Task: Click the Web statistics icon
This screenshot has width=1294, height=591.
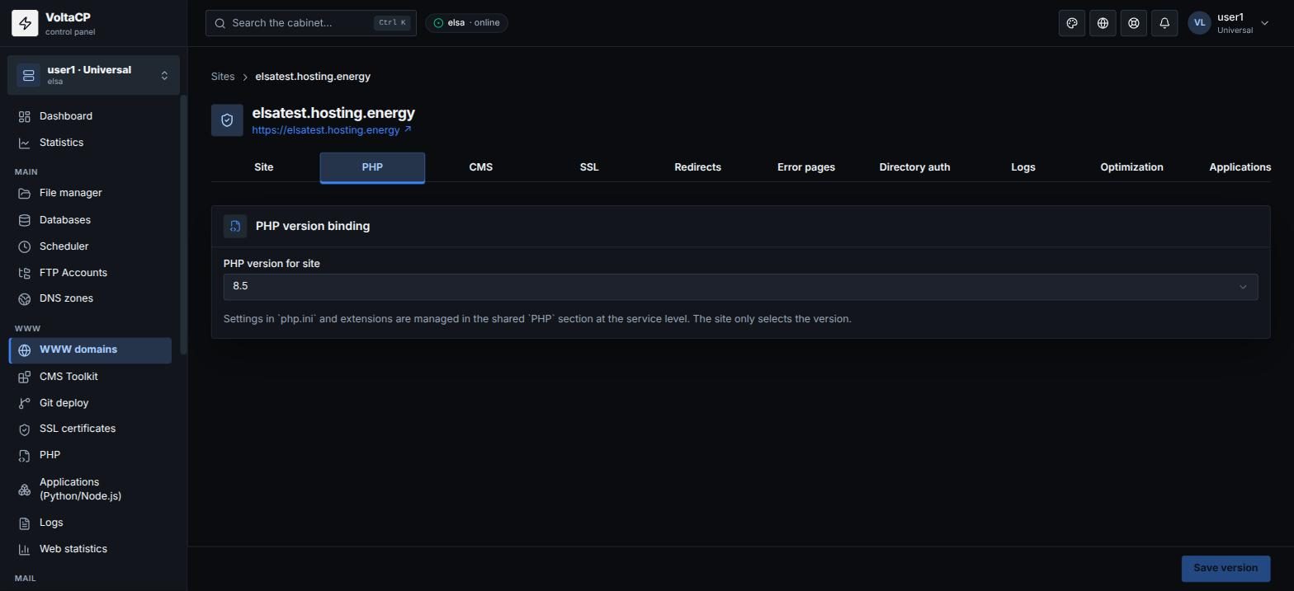Action: (x=25, y=549)
